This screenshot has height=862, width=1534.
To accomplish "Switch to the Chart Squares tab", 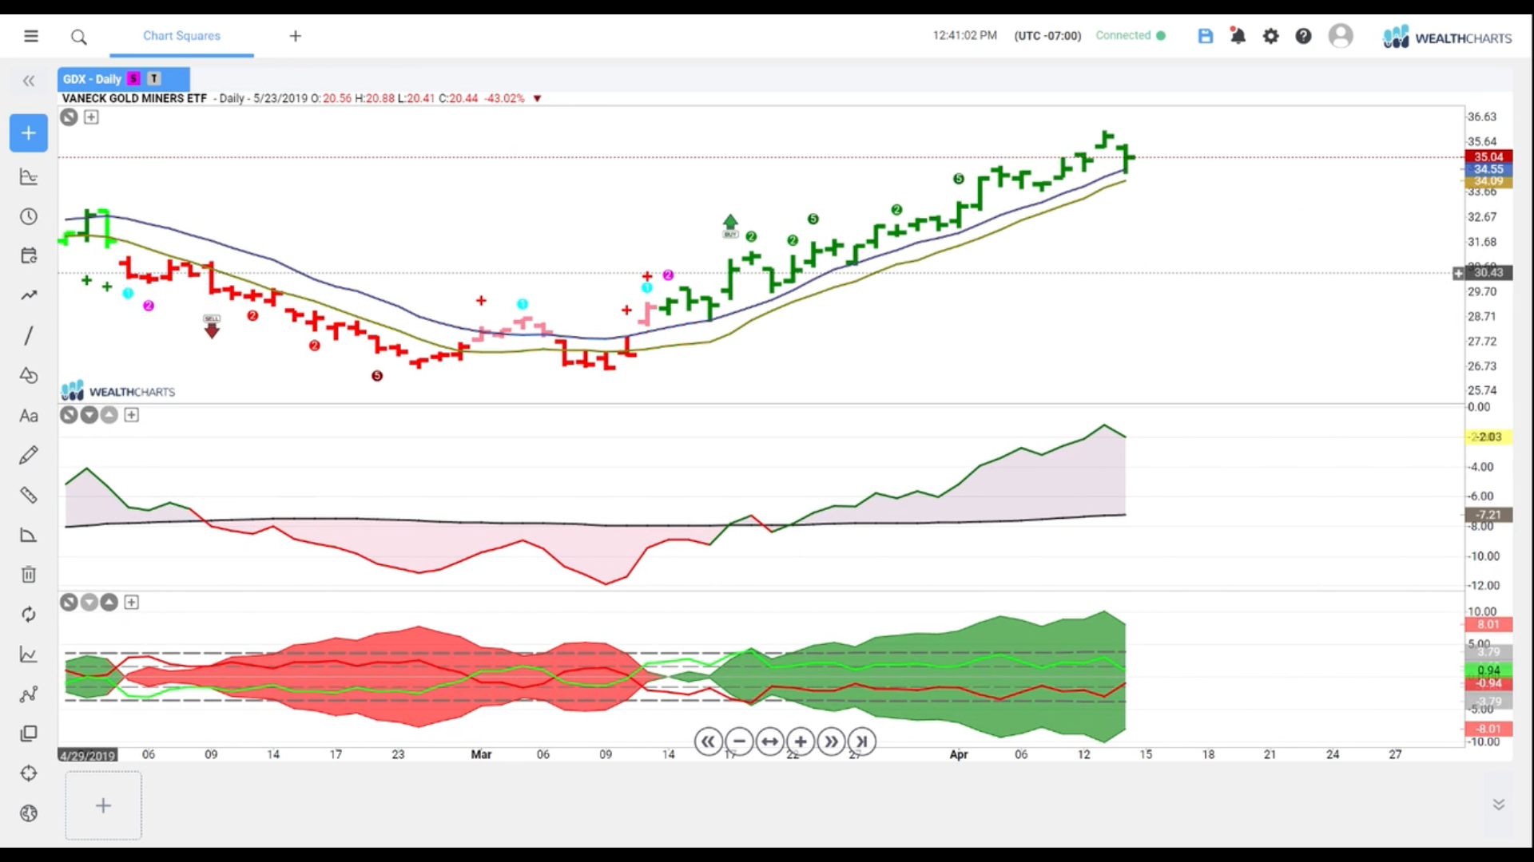I will point(181,36).
